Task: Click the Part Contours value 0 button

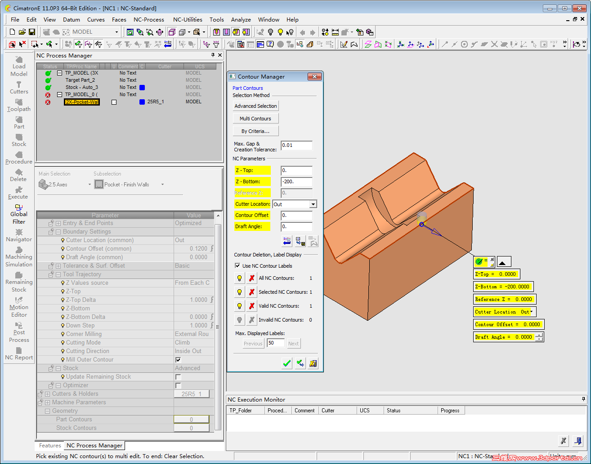Action: coord(191,420)
